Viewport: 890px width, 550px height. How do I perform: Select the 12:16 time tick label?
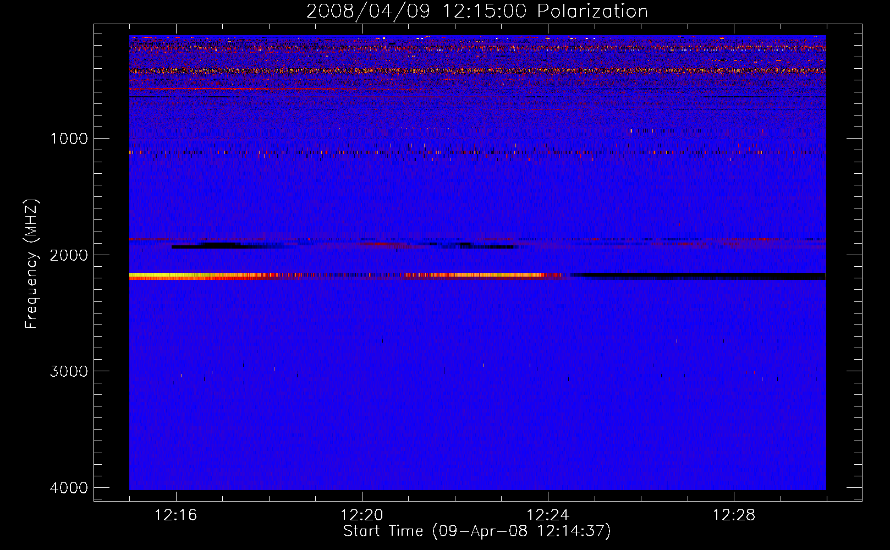coord(175,515)
